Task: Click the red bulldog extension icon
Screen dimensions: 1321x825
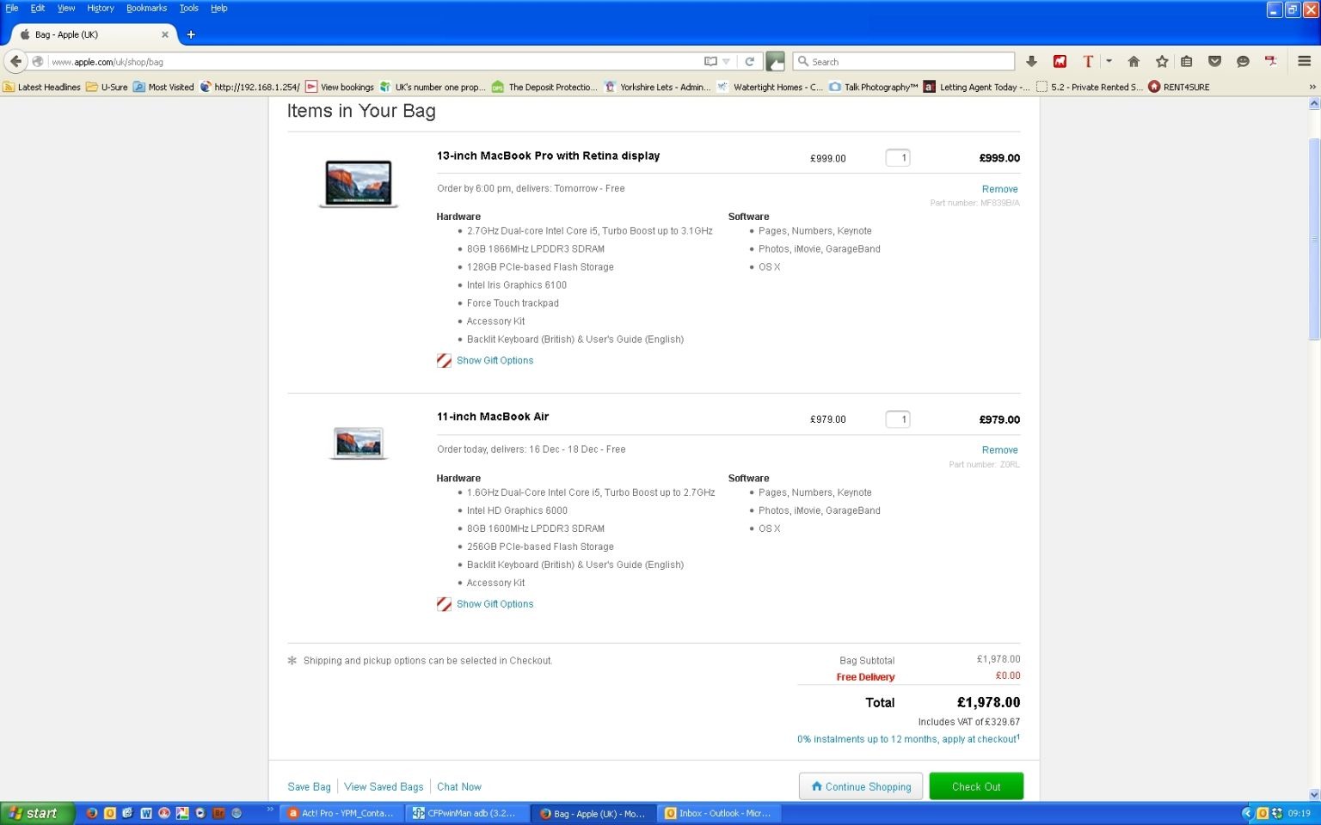Action: coord(1060,61)
